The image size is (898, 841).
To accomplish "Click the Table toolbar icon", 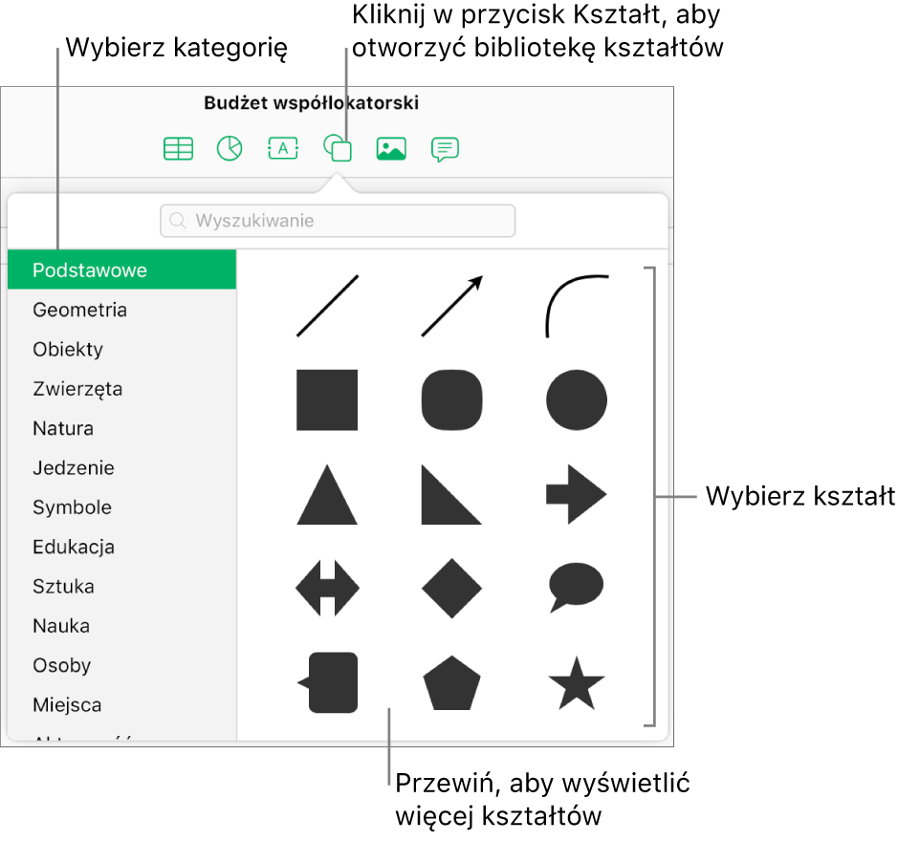I will click(x=178, y=149).
